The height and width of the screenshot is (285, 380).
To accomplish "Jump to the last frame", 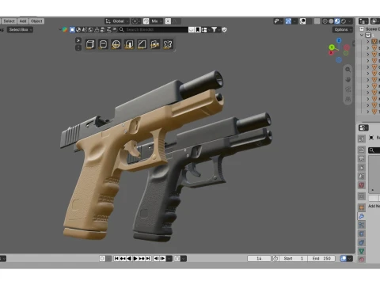I will [x=148, y=259].
